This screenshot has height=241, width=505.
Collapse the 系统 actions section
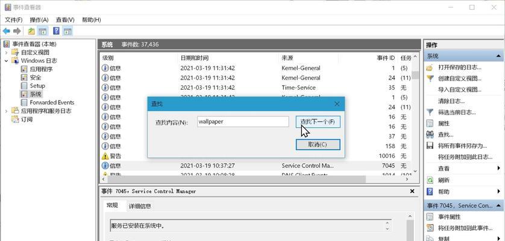tap(498, 57)
